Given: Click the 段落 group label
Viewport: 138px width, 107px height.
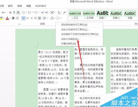Looking at the screenshot, I should click(x=43, y=24).
